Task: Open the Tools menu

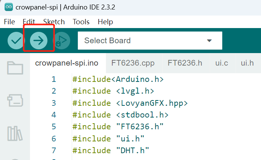Action: pyautogui.click(x=81, y=22)
